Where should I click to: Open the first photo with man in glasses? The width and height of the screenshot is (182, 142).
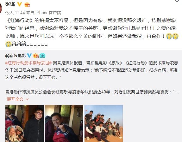coord(24,123)
